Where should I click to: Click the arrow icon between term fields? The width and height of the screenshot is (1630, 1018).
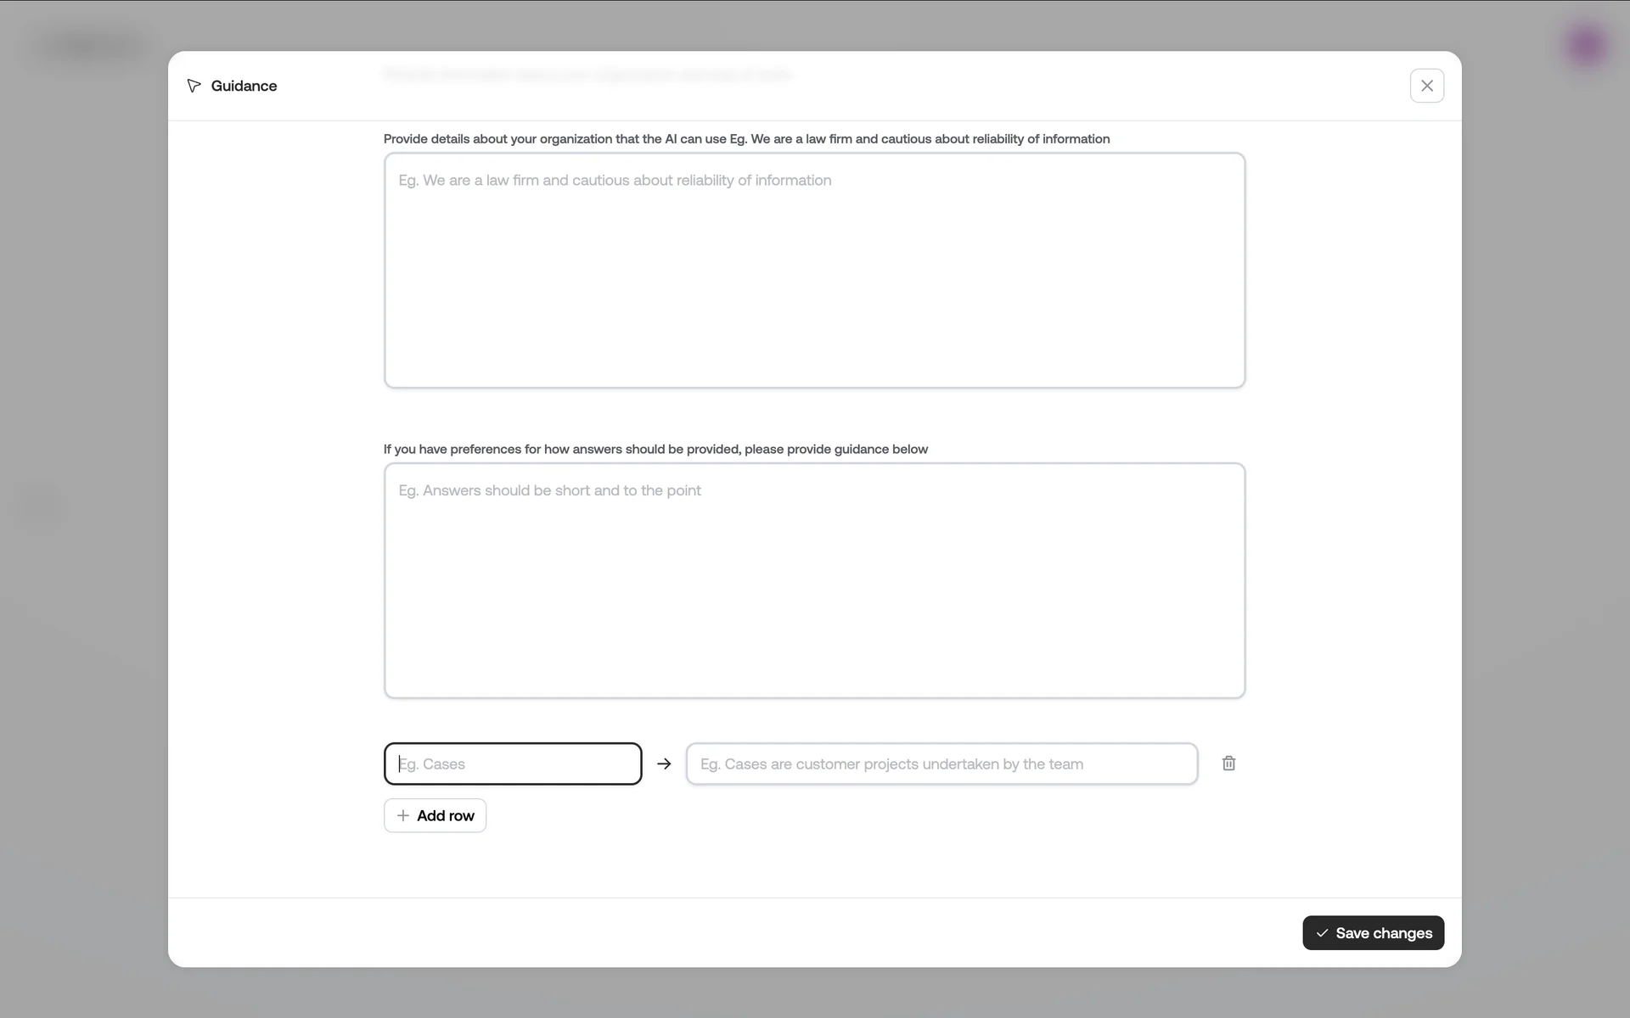pos(664,763)
